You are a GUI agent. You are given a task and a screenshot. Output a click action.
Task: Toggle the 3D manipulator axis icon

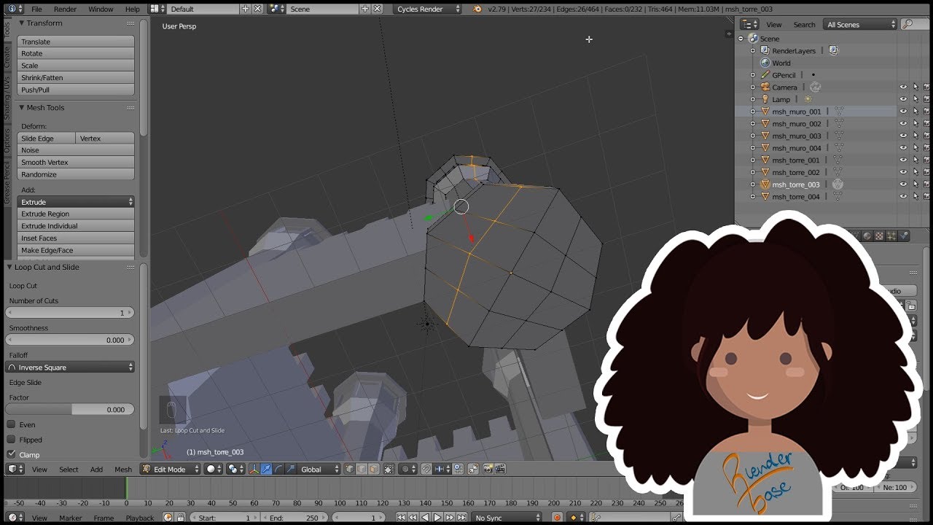click(x=254, y=469)
